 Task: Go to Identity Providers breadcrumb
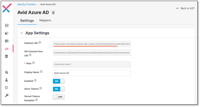26,4
